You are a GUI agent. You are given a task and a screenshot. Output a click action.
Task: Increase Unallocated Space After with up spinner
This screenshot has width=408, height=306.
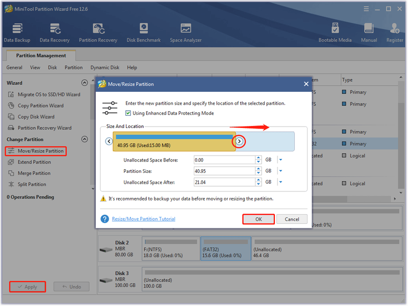click(258, 181)
